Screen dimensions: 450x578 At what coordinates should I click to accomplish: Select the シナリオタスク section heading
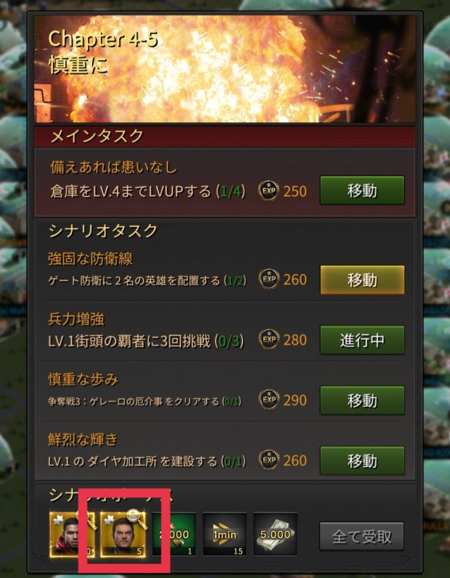coord(103,231)
